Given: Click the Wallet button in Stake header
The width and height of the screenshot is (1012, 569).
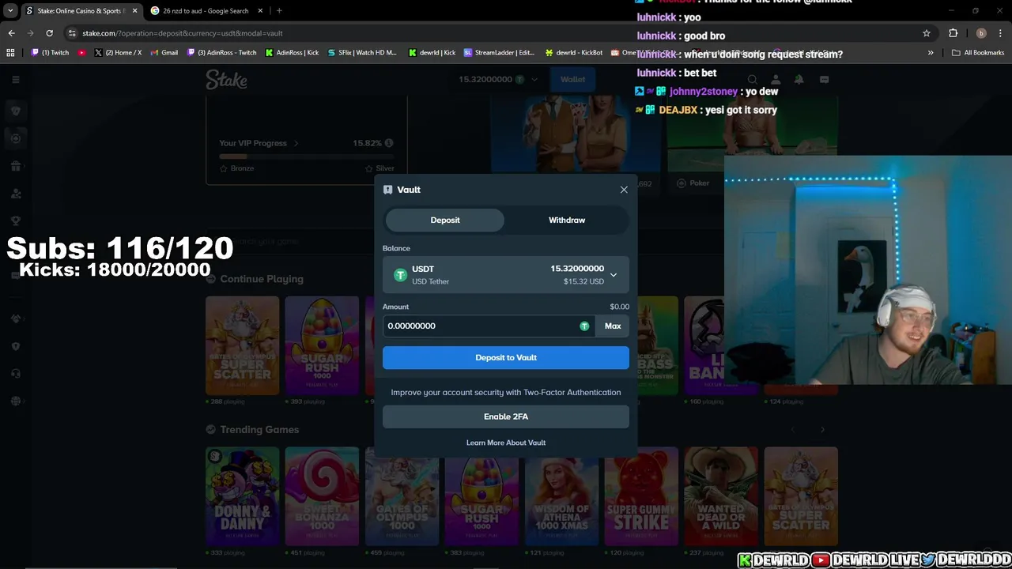Looking at the screenshot, I should click(572, 79).
